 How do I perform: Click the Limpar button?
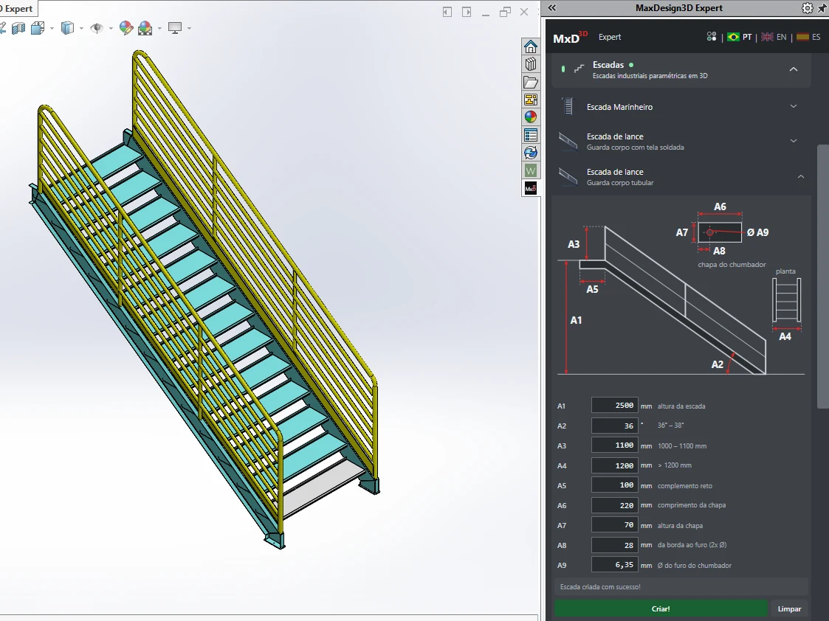tap(789, 609)
